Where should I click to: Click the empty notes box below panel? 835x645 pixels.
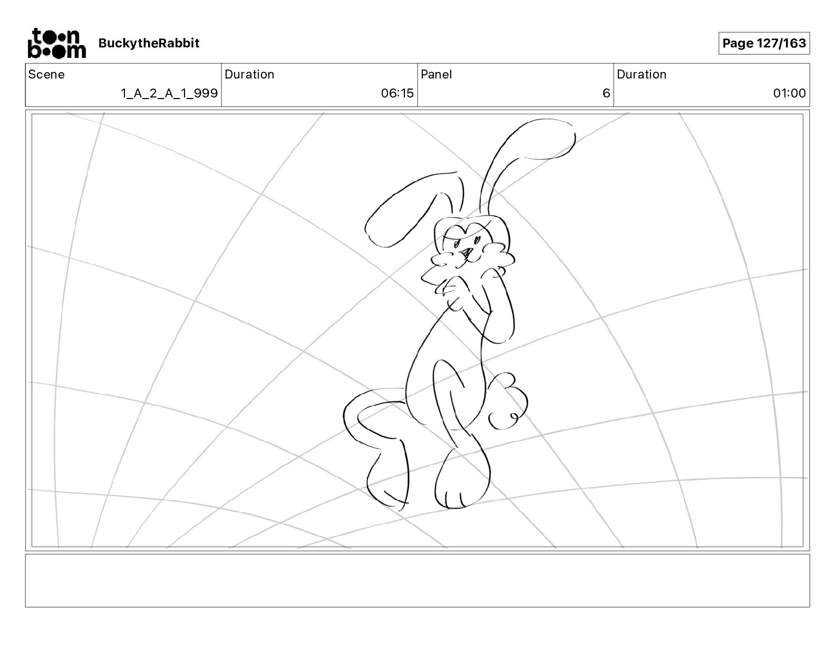[417, 580]
